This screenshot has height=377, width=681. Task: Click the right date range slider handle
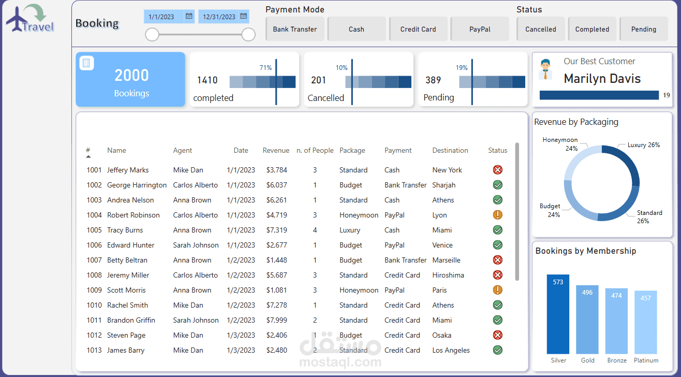pyautogui.click(x=248, y=35)
